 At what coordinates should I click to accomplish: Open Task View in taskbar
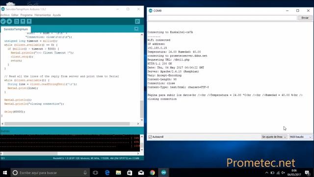[x=95, y=173]
